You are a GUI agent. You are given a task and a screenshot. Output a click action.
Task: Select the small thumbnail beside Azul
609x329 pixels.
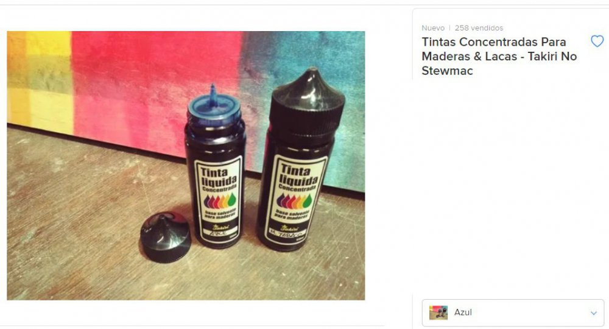[438, 313]
